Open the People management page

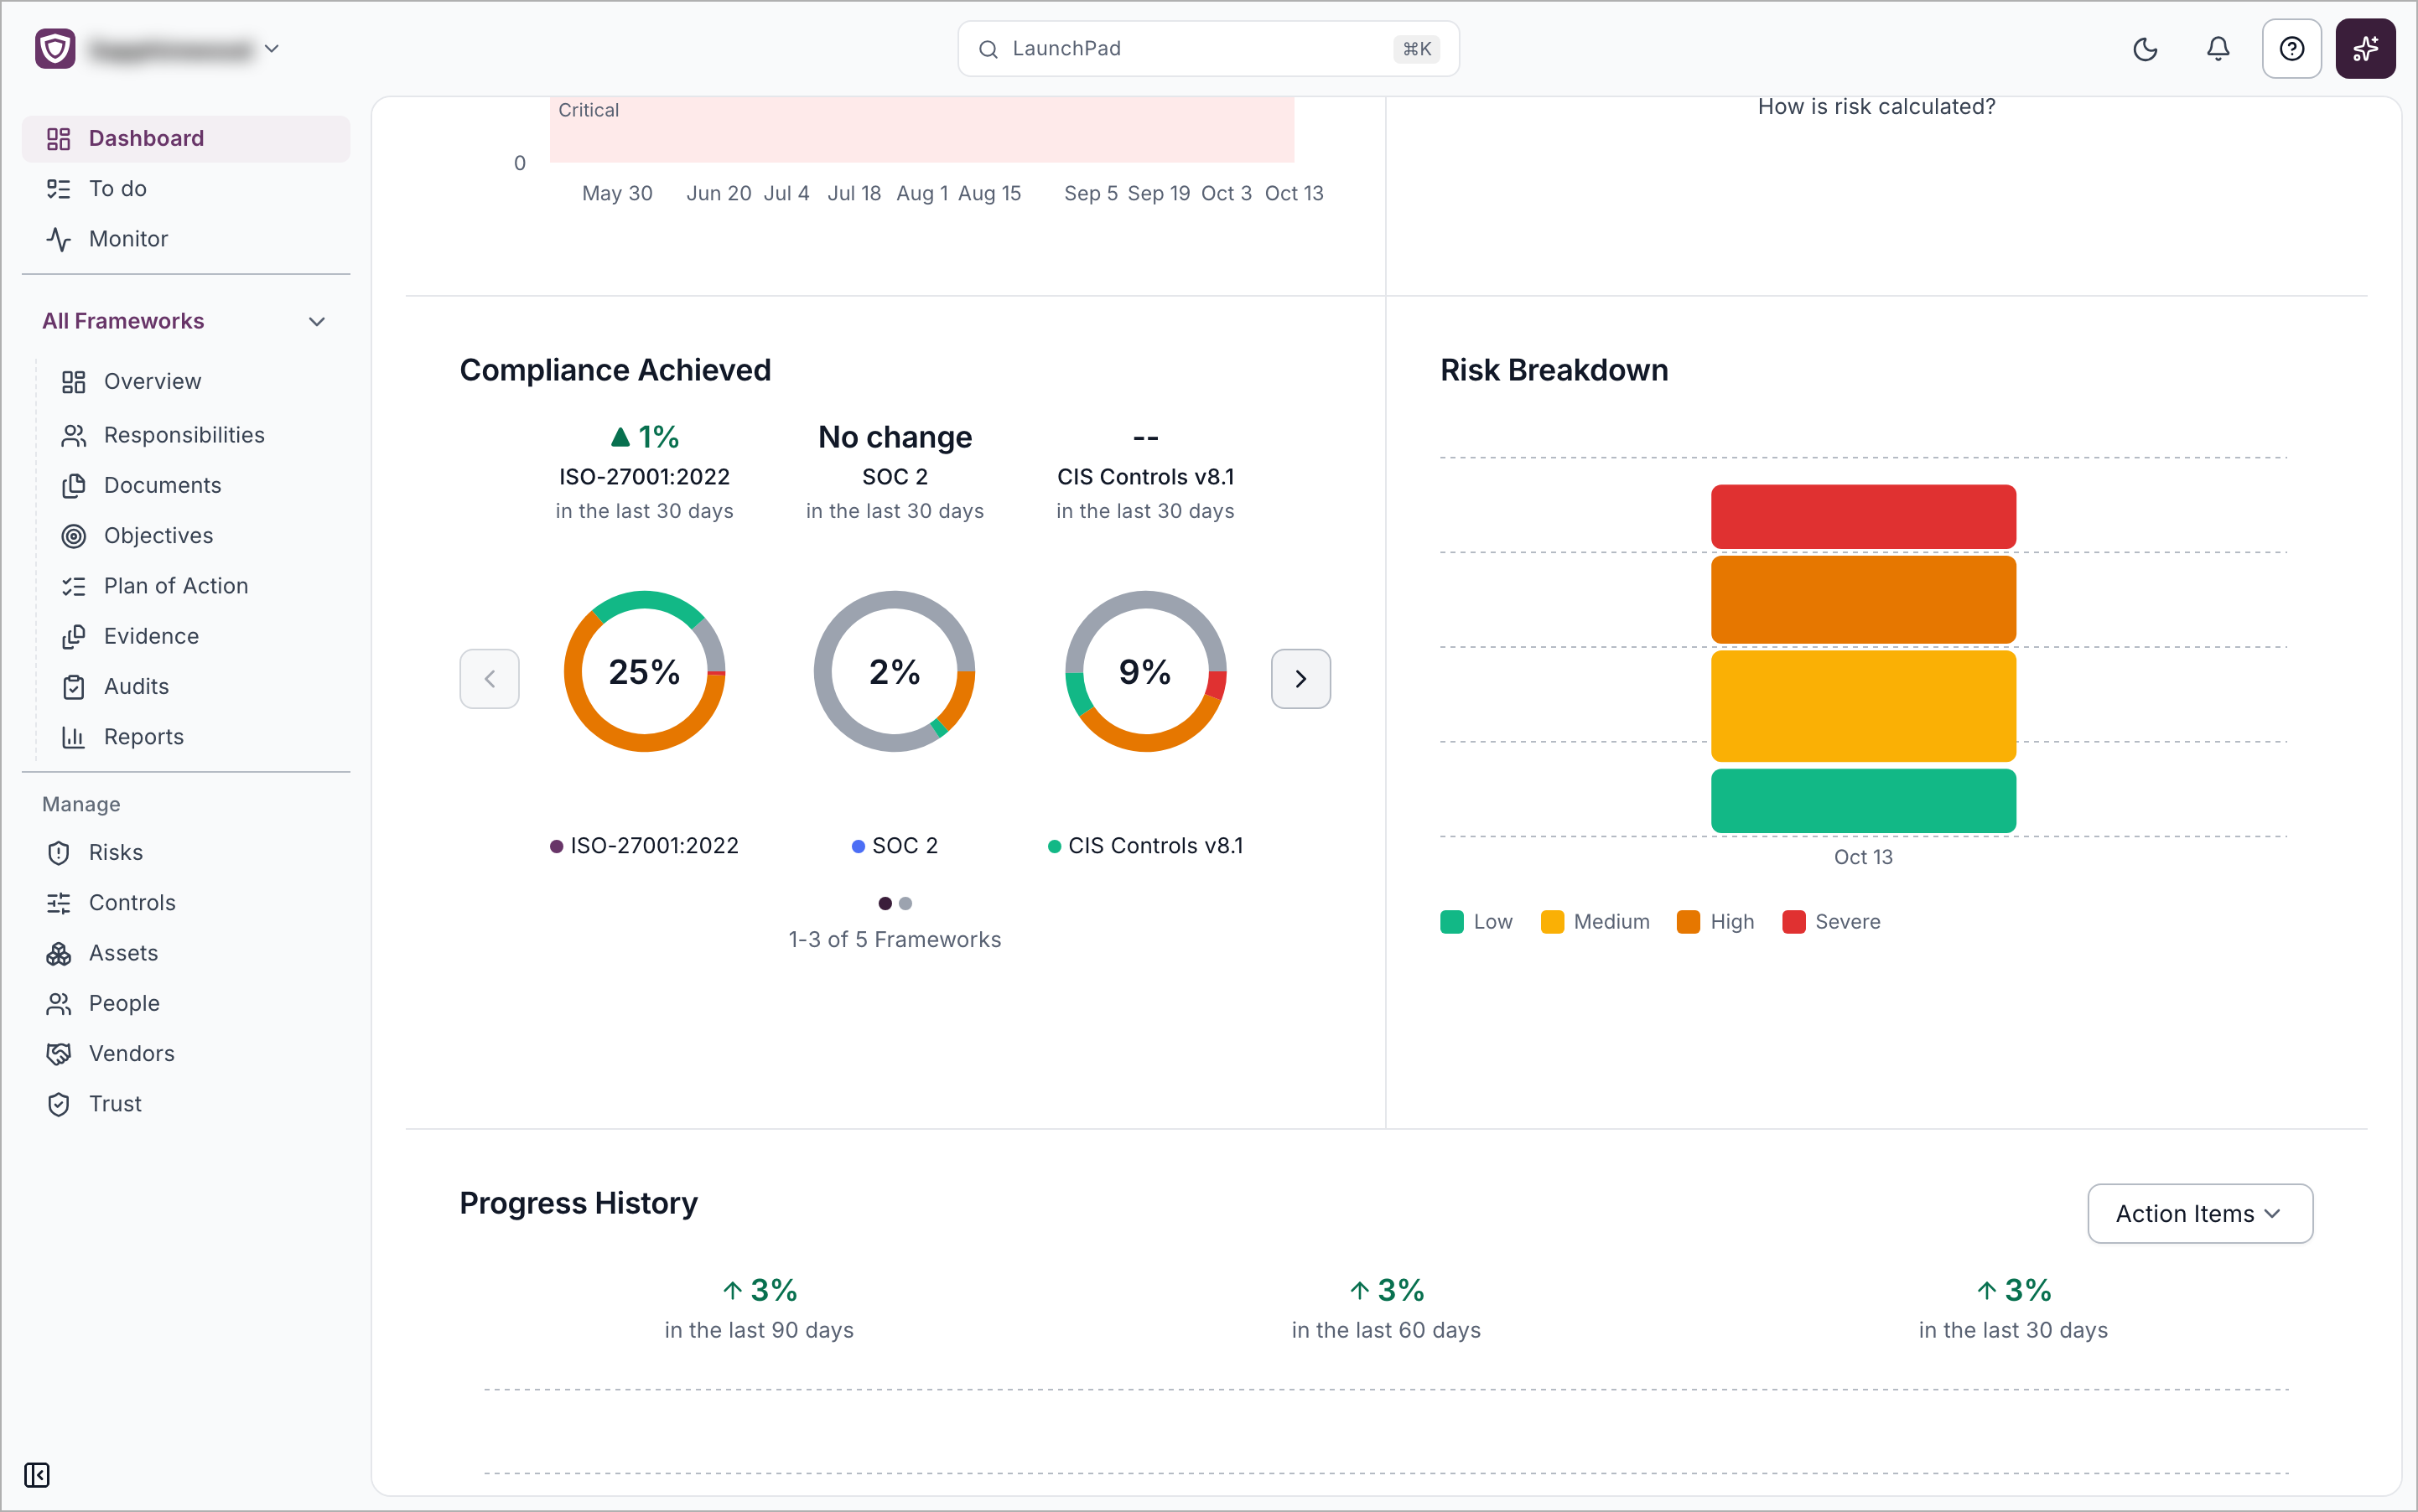186,1003
